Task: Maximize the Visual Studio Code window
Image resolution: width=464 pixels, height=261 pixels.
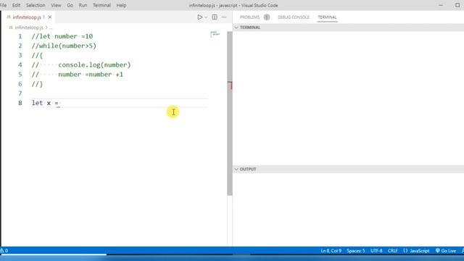Action: 457,5
